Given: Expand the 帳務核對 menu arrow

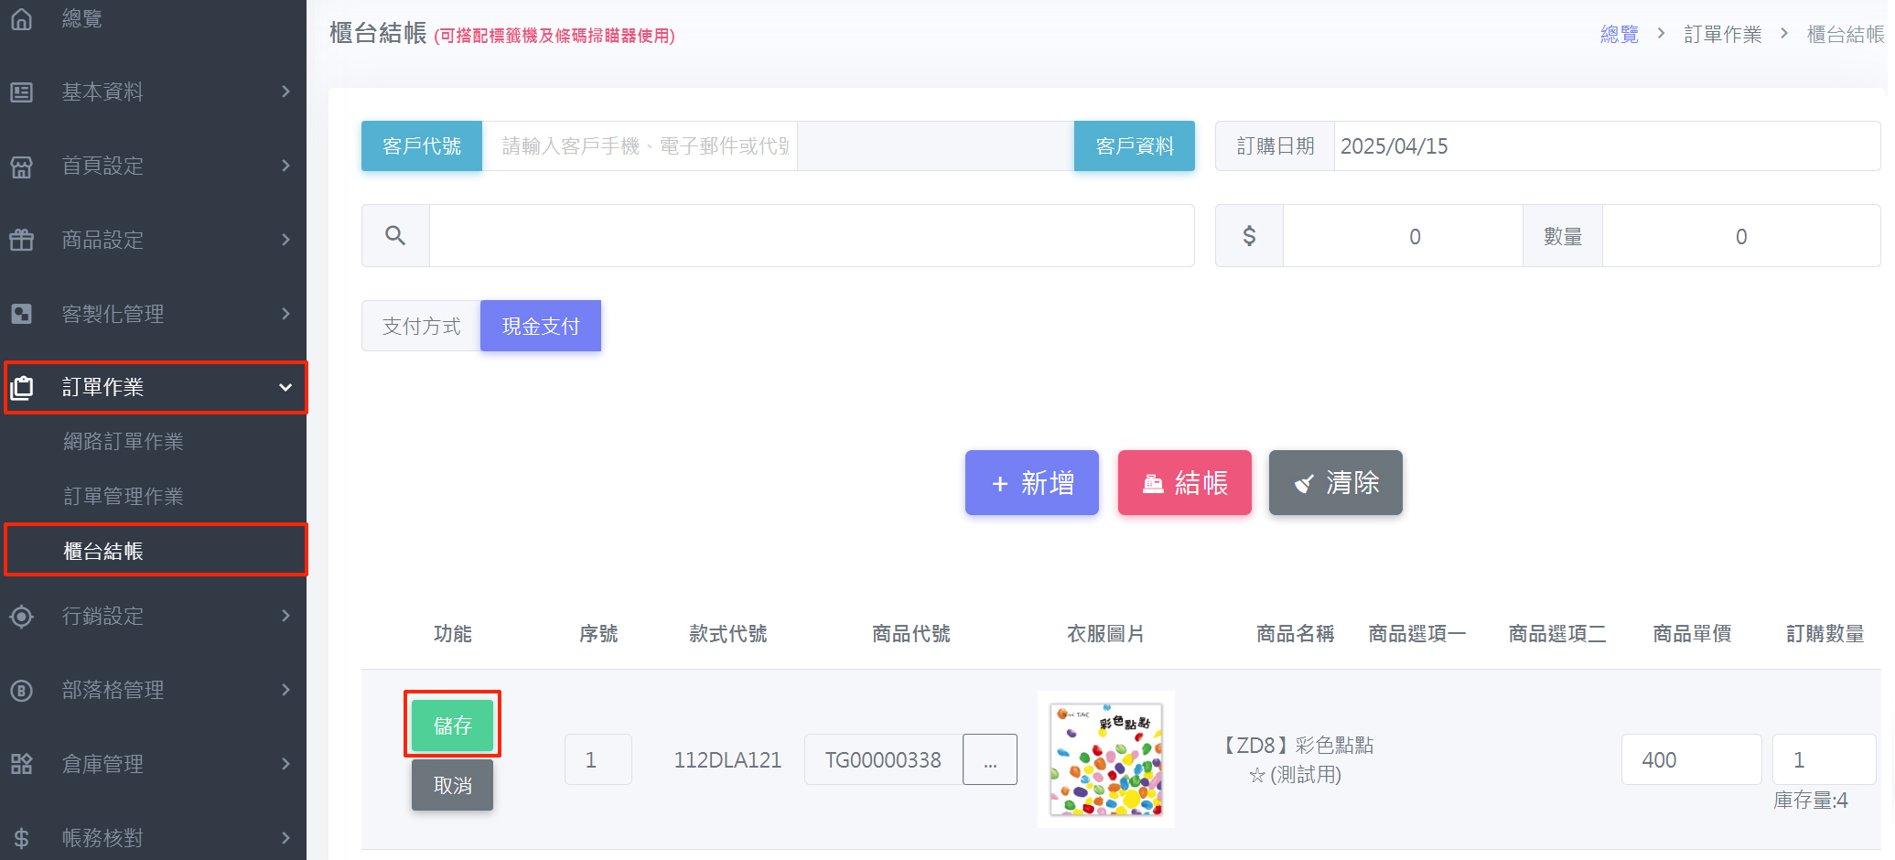Looking at the screenshot, I should tap(285, 837).
